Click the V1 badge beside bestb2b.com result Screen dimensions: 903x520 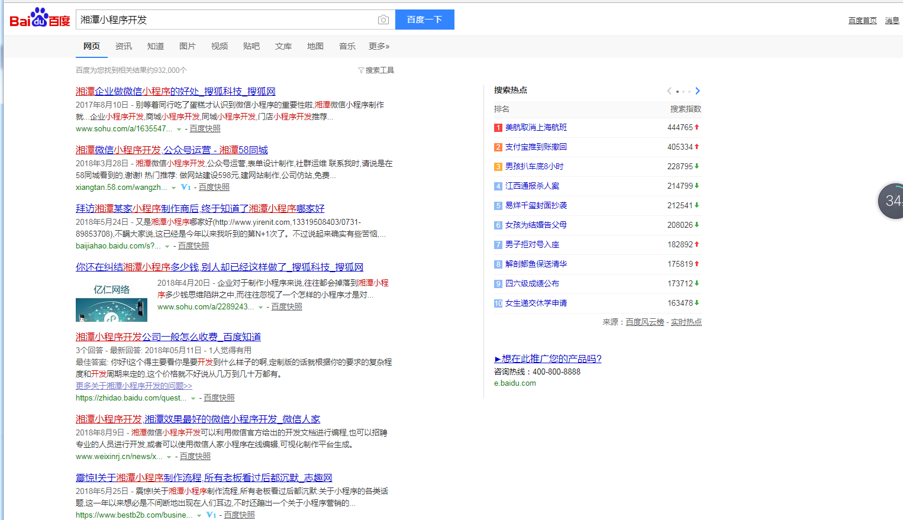tap(211, 515)
